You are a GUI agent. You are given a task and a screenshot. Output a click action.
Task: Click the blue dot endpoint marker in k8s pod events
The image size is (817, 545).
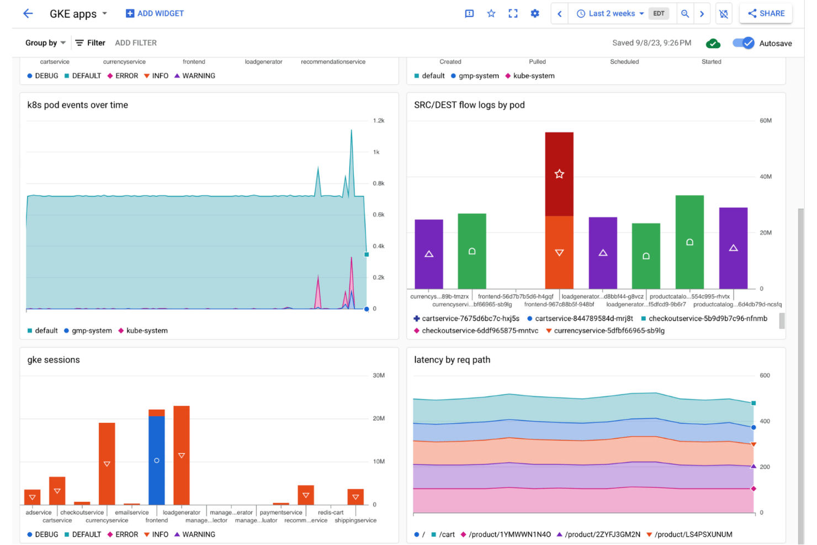367,309
